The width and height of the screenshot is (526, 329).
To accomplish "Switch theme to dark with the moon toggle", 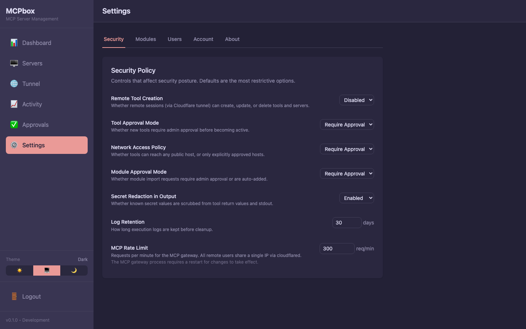I will [74, 271].
